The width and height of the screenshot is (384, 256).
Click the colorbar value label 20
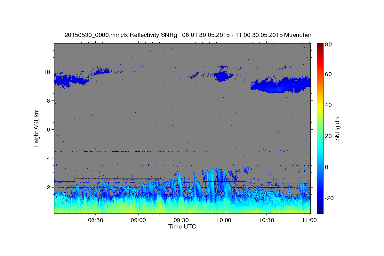pyautogui.click(x=329, y=136)
